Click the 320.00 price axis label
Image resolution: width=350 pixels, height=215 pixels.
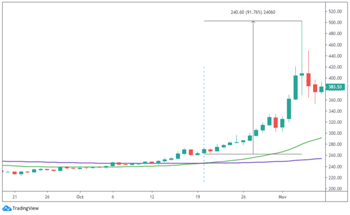tap(335, 122)
